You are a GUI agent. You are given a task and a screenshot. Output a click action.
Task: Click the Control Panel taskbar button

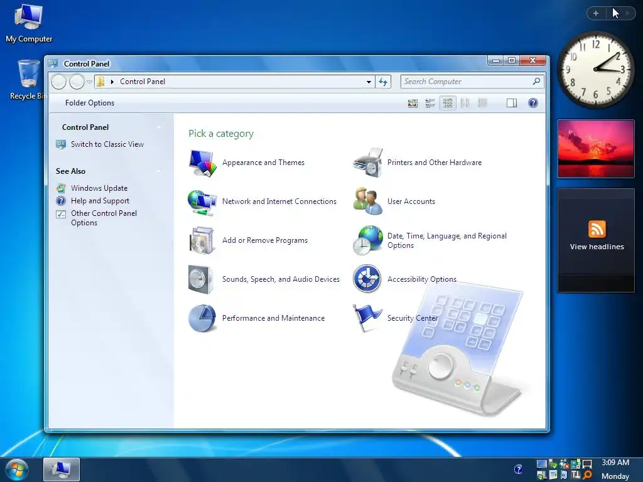(61, 469)
